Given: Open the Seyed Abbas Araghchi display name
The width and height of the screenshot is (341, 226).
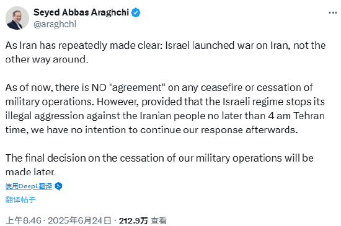Looking at the screenshot, I should coord(81,12).
